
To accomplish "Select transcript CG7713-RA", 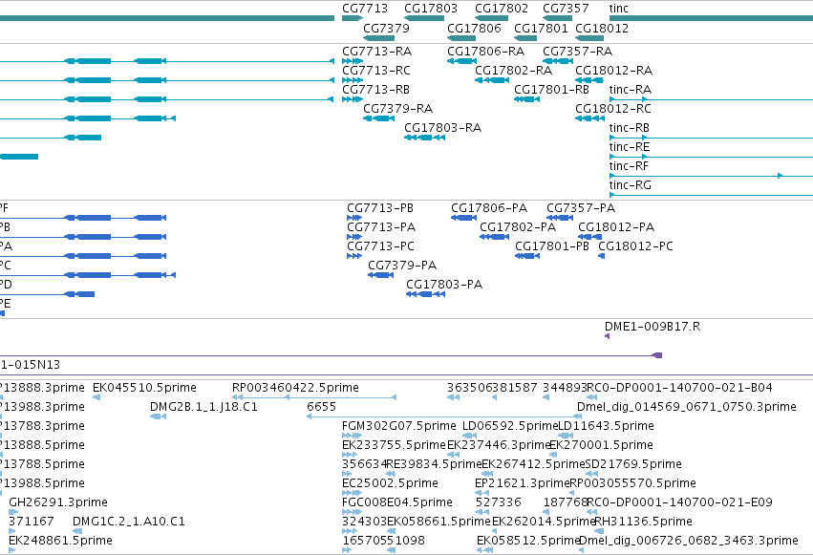I will pos(353,61).
